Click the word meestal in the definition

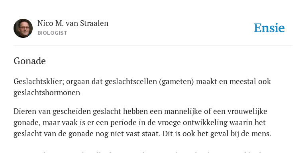[x=243, y=81]
